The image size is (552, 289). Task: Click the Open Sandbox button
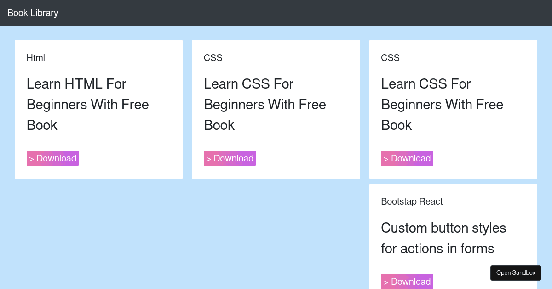coord(516,273)
